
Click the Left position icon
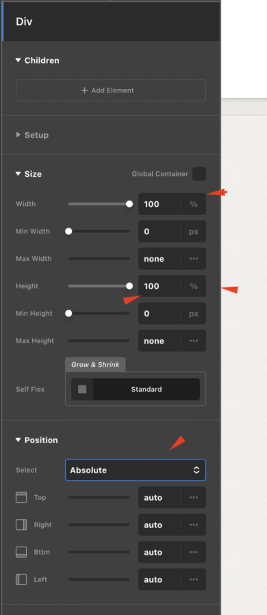coord(21,579)
